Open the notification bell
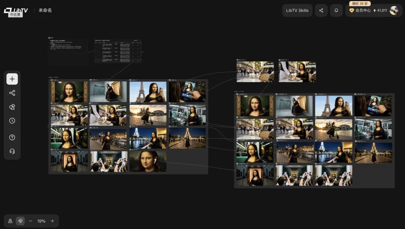This screenshot has height=229, width=405. 336,10
